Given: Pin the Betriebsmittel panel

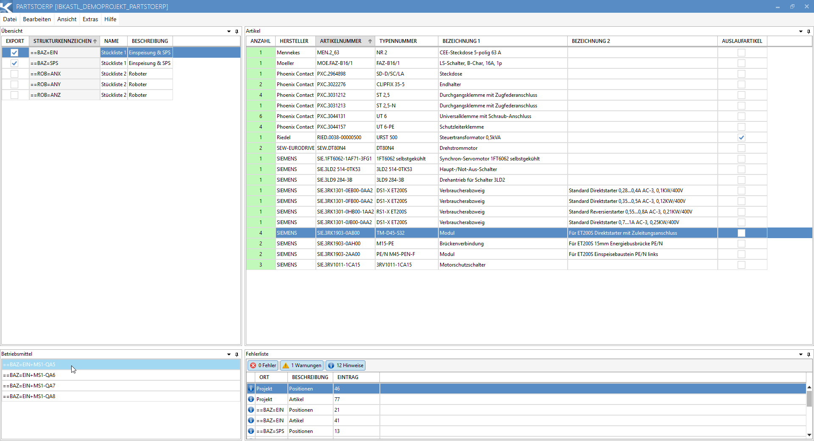Looking at the screenshot, I should coord(237,354).
